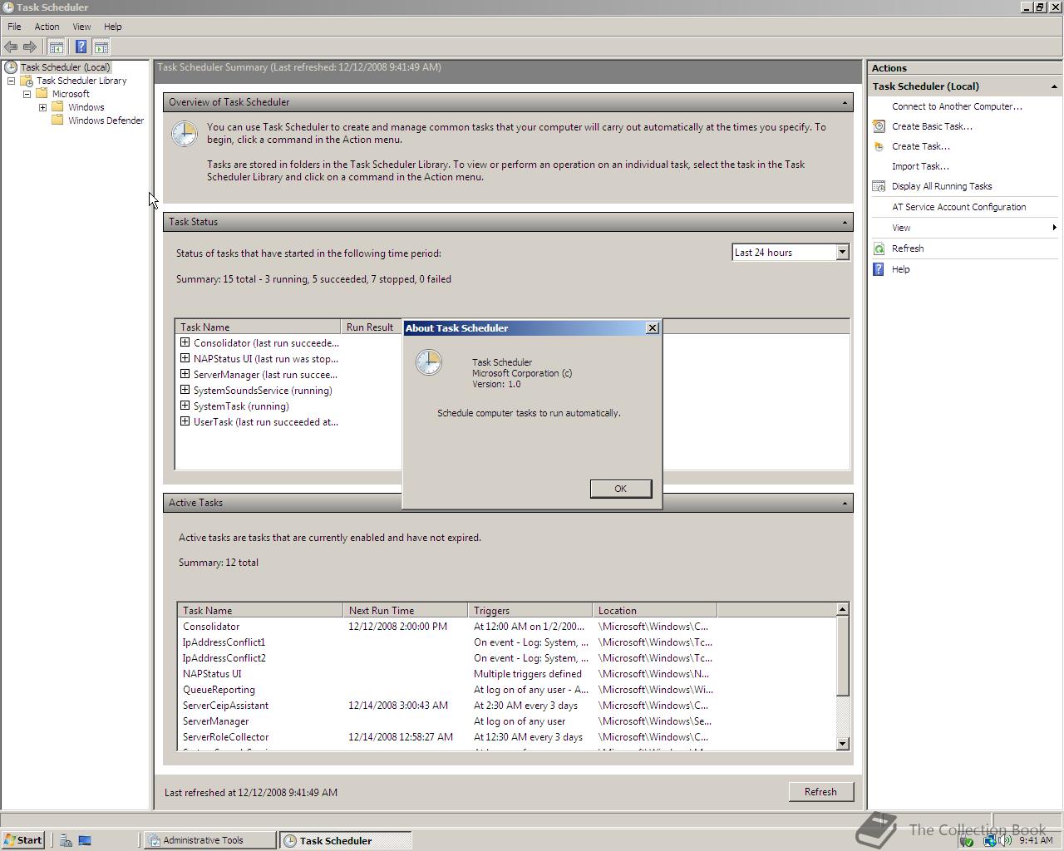The image size is (1064, 851).
Task: Click the Back arrow in toolbar
Action: coord(11,47)
